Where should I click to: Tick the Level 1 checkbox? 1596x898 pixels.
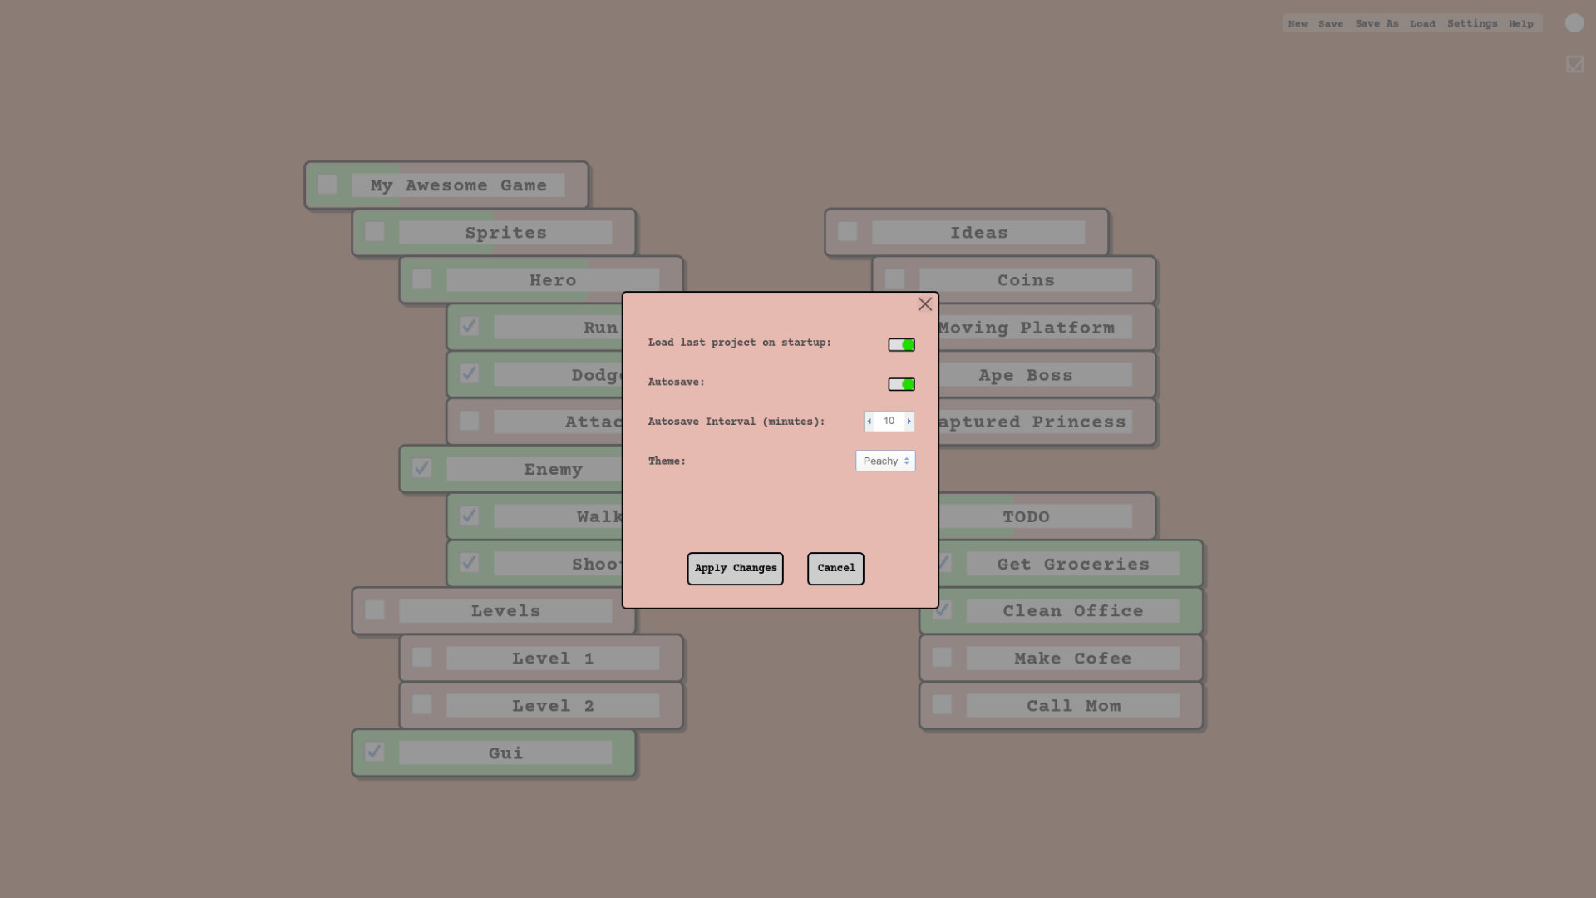tap(422, 658)
